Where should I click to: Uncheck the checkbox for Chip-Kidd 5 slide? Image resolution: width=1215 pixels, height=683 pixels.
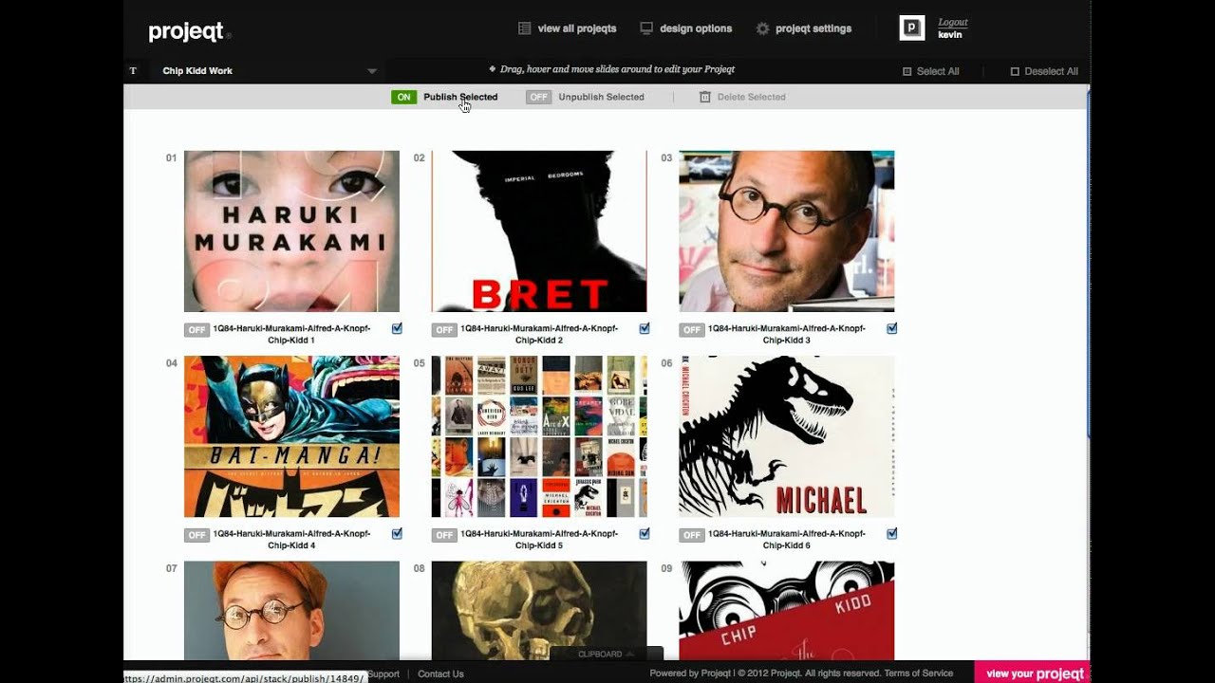645,533
